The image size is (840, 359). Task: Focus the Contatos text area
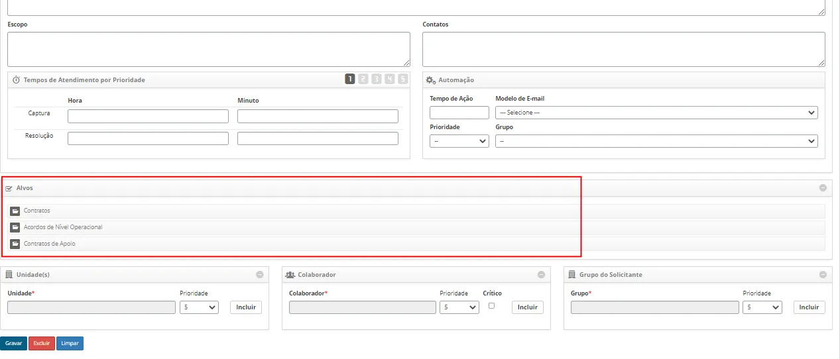click(x=624, y=49)
